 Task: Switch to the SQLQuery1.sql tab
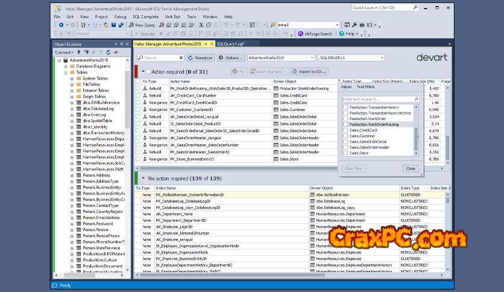click(230, 44)
